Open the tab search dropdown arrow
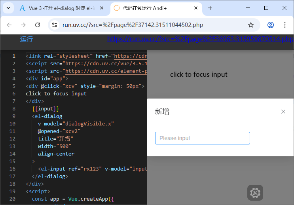This screenshot has width=294, height=205. [8, 8]
